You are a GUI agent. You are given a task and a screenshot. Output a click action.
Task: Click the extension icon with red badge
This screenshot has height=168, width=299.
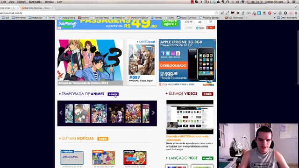coord(254,13)
